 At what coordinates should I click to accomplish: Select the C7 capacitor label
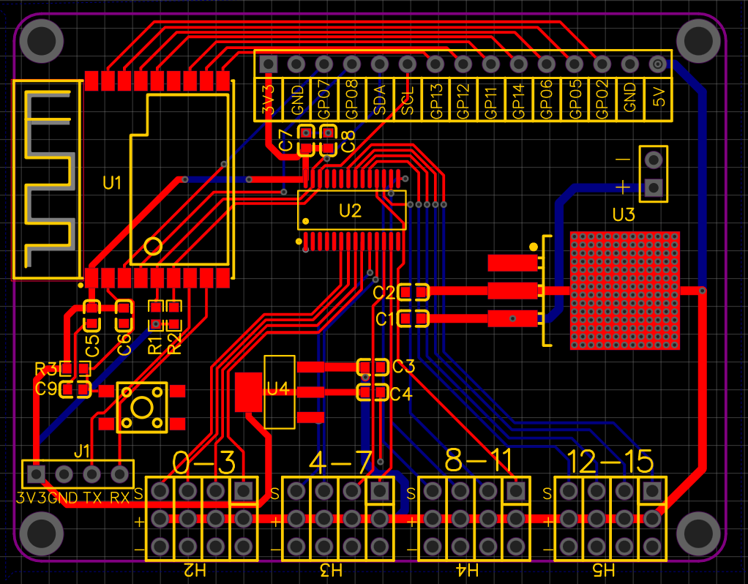[x=285, y=140]
